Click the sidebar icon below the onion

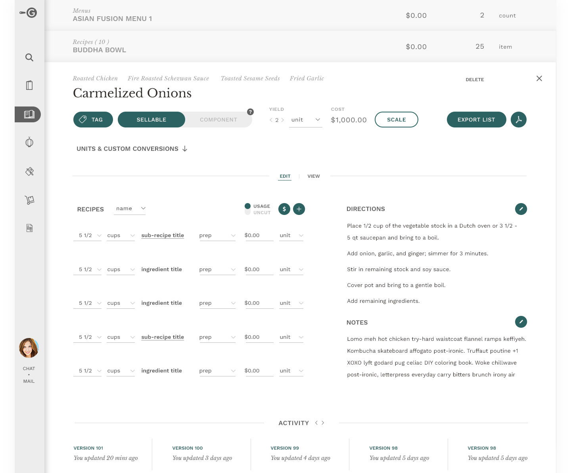29,171
